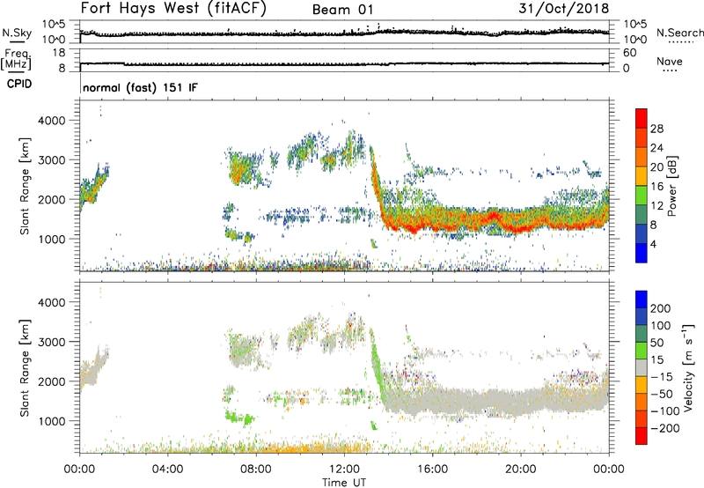Click the '12:00' time tick label
704x488 pixels.
(x=344, y=470)
